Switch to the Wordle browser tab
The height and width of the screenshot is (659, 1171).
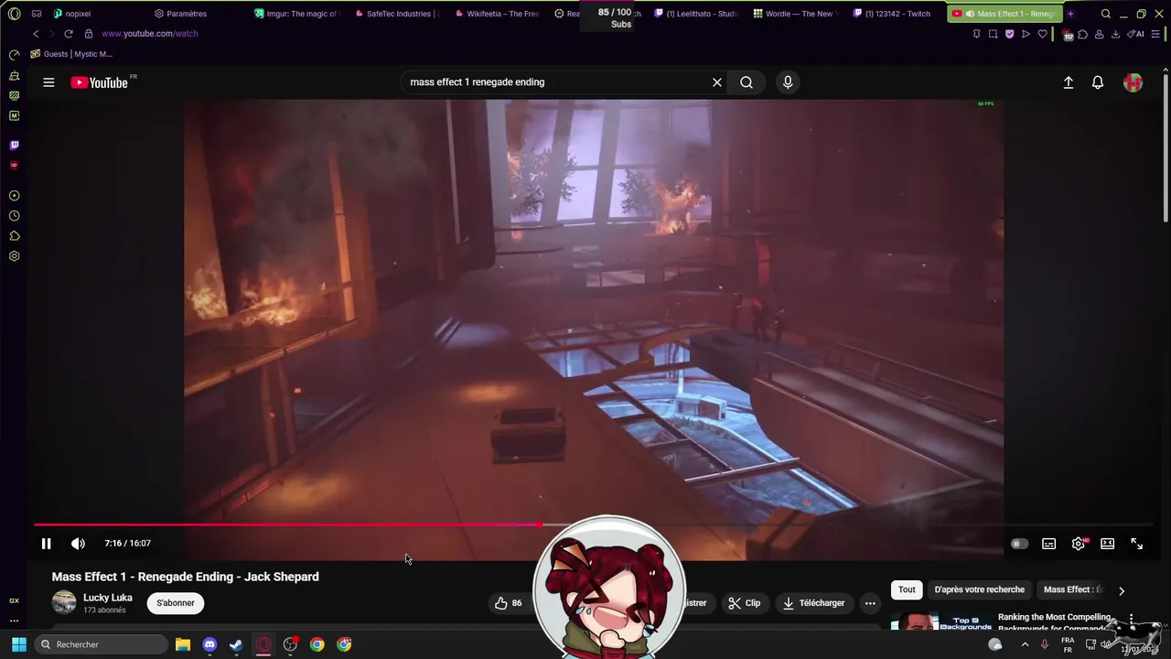pos(794,14)
